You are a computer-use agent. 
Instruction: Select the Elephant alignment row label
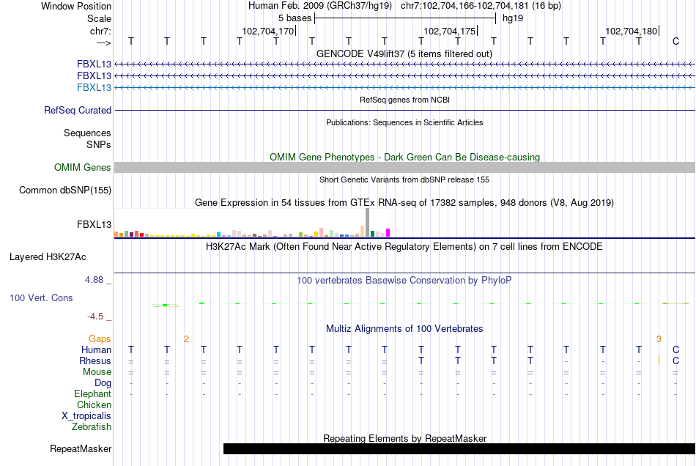[93, 393]
